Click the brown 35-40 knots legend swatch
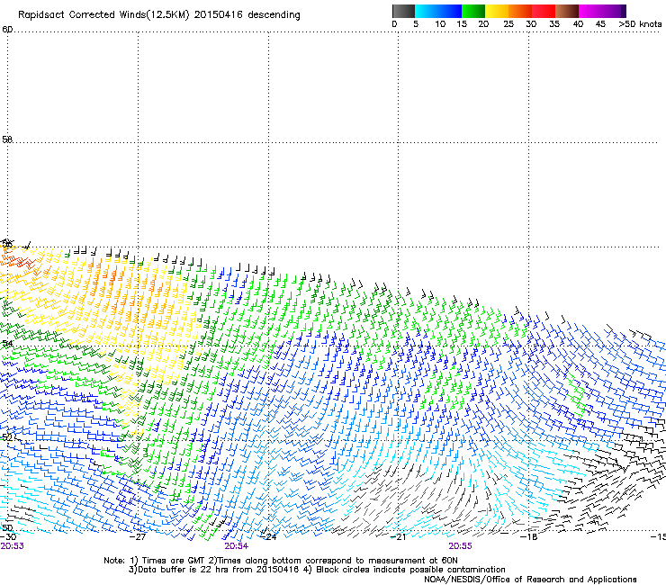The image size is (666, 585). [567, 11]
